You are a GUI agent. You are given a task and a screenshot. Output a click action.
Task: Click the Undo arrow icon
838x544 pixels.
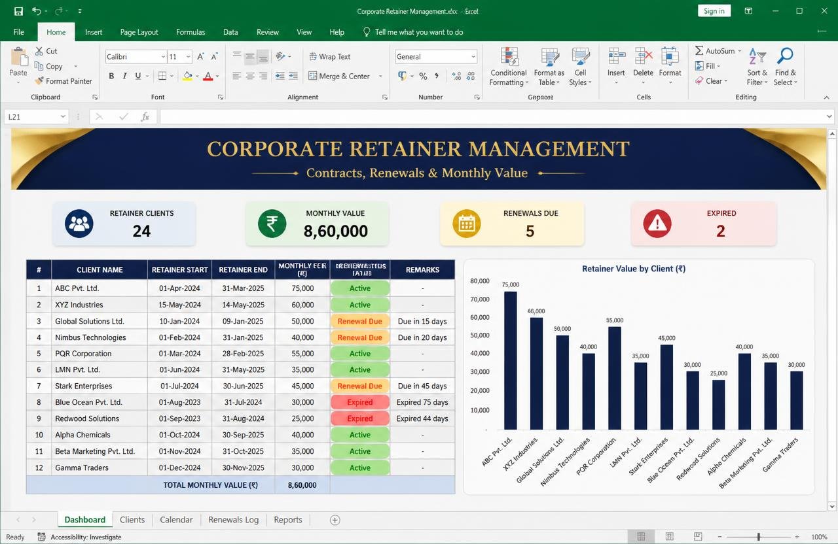point(37,11)
